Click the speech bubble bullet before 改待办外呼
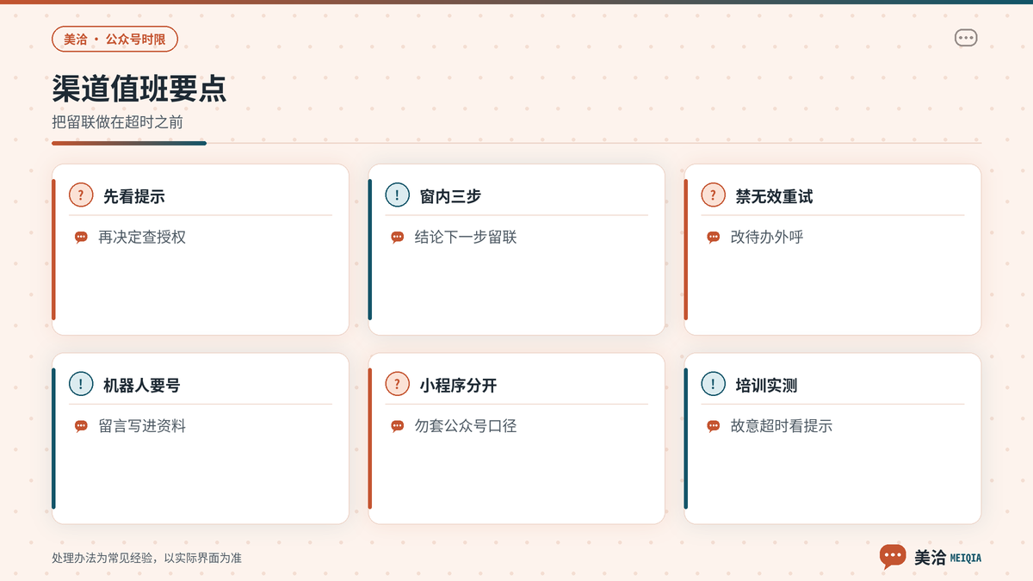Viewport: 1033px width, 581px height. click(713, 238)
